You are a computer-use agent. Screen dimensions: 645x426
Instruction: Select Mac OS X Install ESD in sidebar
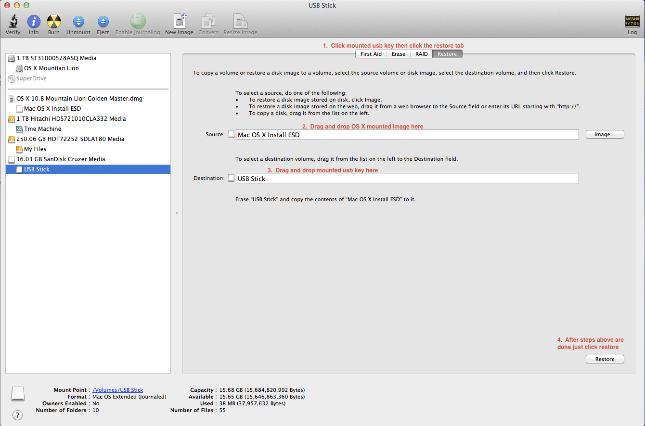click(x=88, y=109)
